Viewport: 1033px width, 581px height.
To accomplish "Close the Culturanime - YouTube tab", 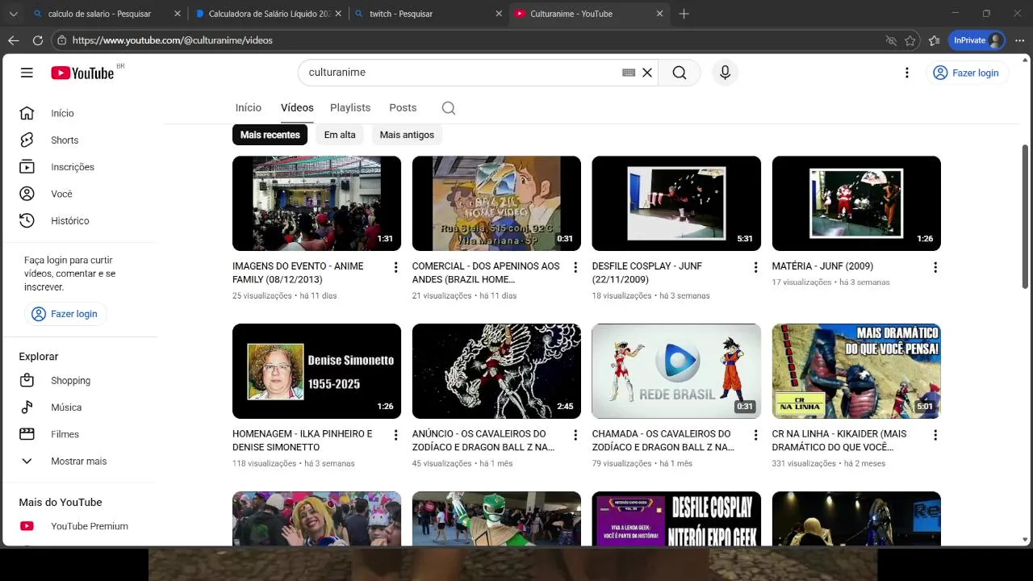I will click(x=659, y=14).
